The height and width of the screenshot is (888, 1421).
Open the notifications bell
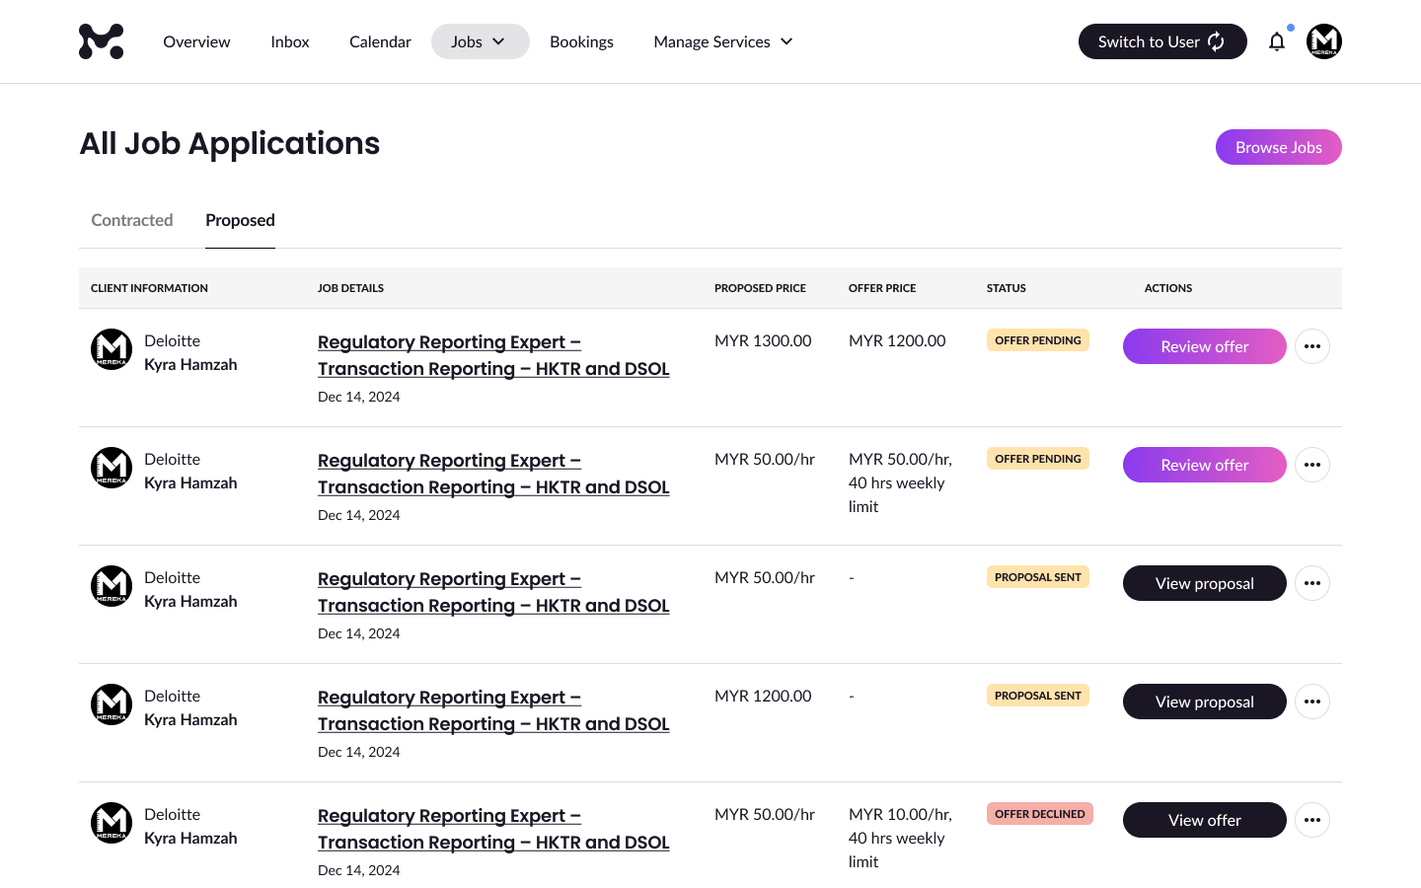click(1277, 41)
